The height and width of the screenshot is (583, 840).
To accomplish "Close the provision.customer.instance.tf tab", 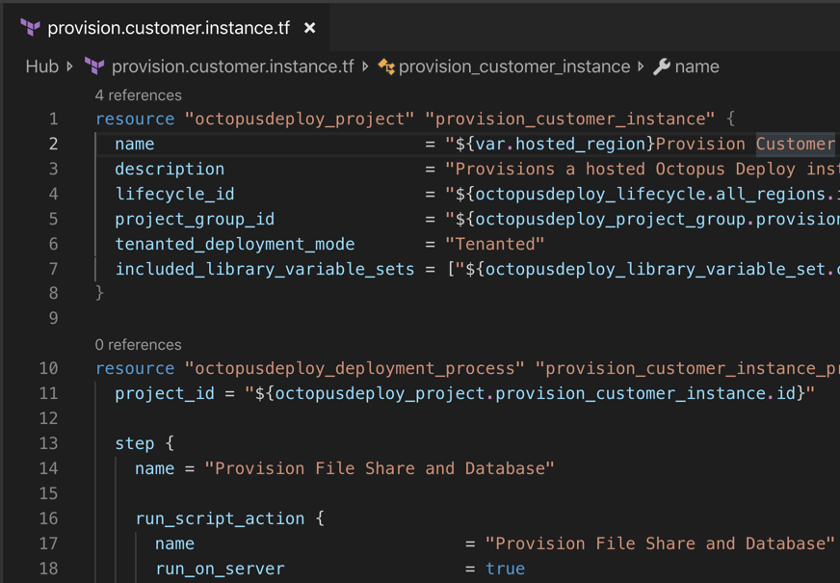I will (309, 28).
